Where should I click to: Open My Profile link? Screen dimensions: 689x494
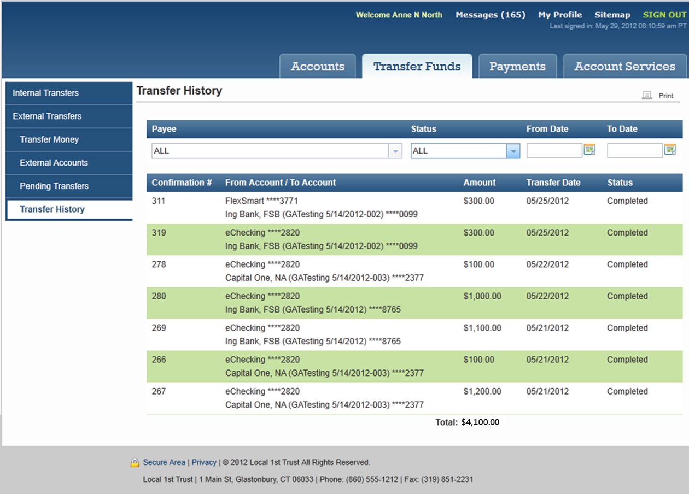coord(560,15)
